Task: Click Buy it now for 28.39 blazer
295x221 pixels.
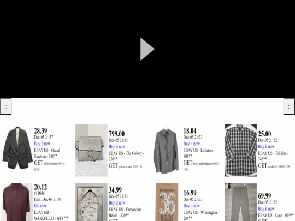Action: coord(42,144)
